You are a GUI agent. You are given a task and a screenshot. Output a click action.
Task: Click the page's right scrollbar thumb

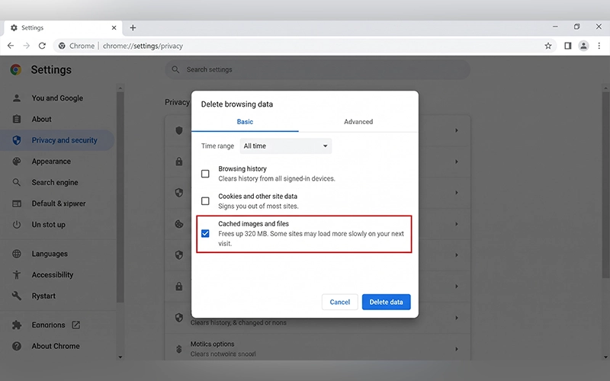pyautogui.click(x=605, y=184)
